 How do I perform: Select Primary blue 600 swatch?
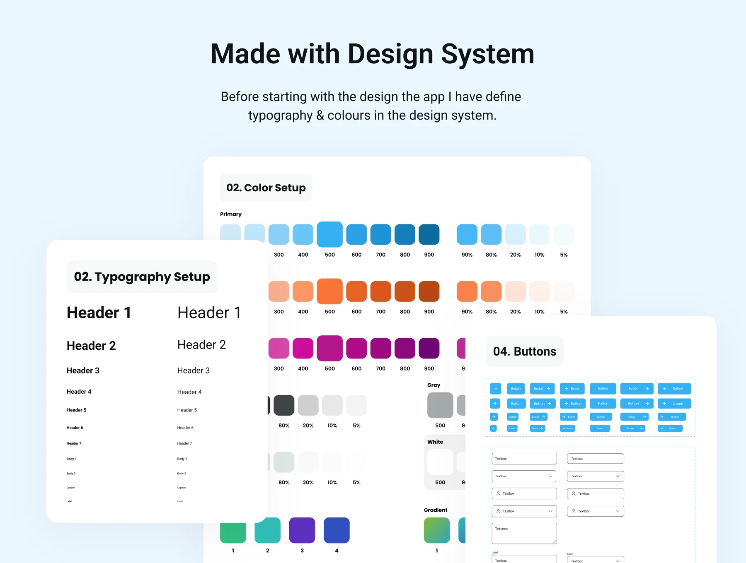(356, 234)
